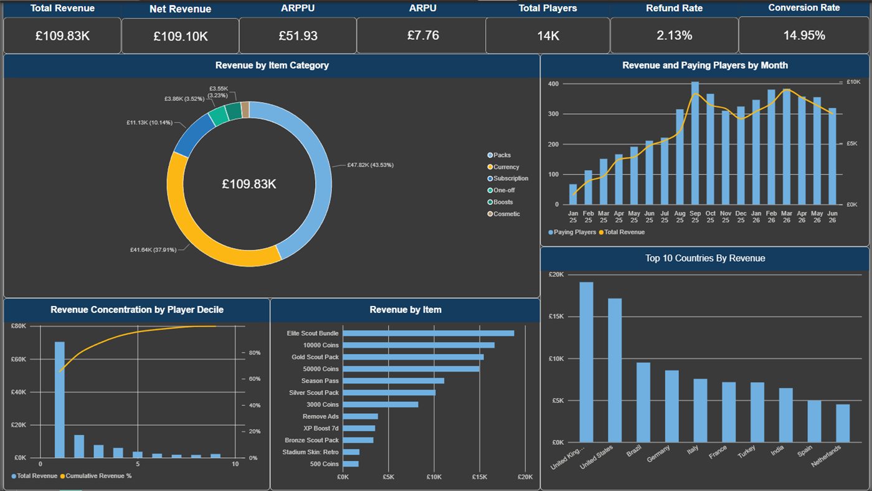Click the Paying Players legend entry
Screen dimensions: 872x491
[x=572, y=232]
